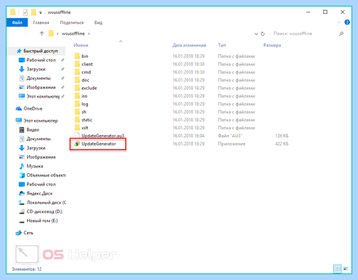Click the UpdateGenerator application icon
This screenshot has width=358, height=280.
point(77,144)
